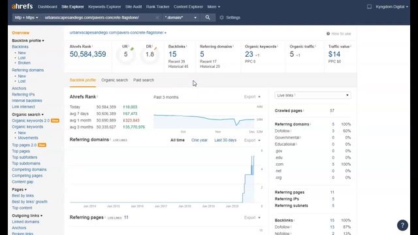
Task: Open the help question mark bubble
Action: click(402, 225)
